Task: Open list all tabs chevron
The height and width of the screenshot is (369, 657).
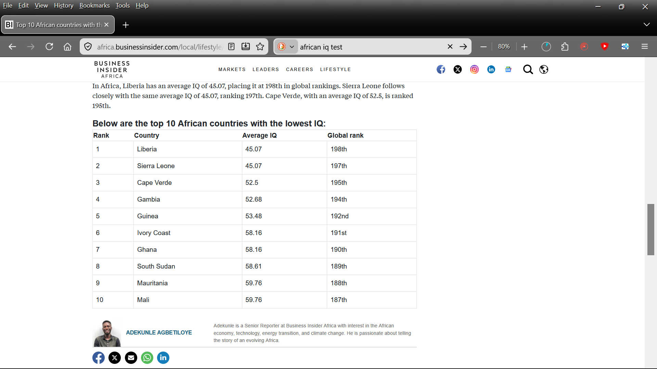Action: click(x=646, y=25)
